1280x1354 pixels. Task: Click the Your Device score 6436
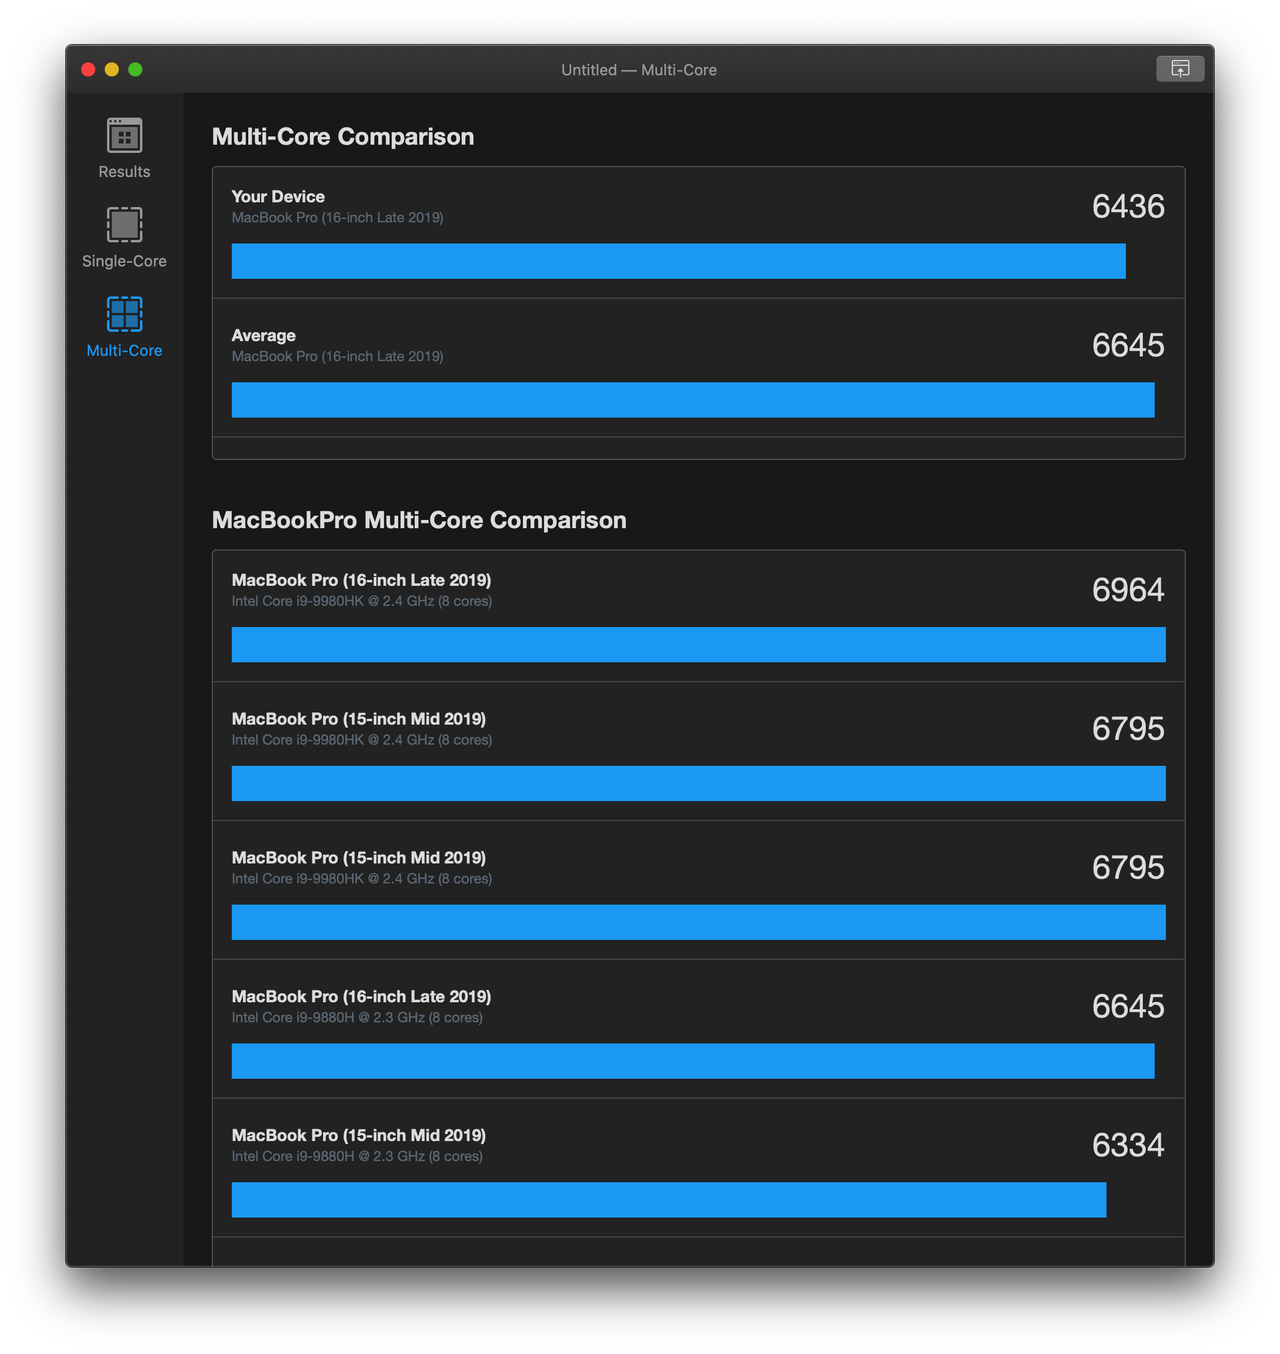(1127, 206)
